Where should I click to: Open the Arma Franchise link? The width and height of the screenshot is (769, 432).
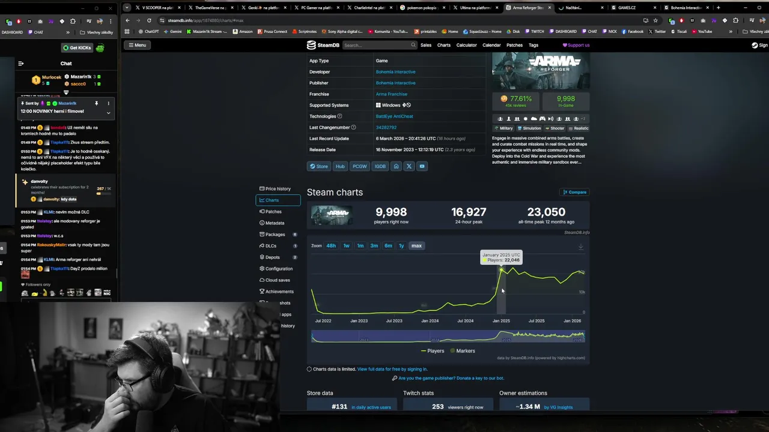(391, 94)
